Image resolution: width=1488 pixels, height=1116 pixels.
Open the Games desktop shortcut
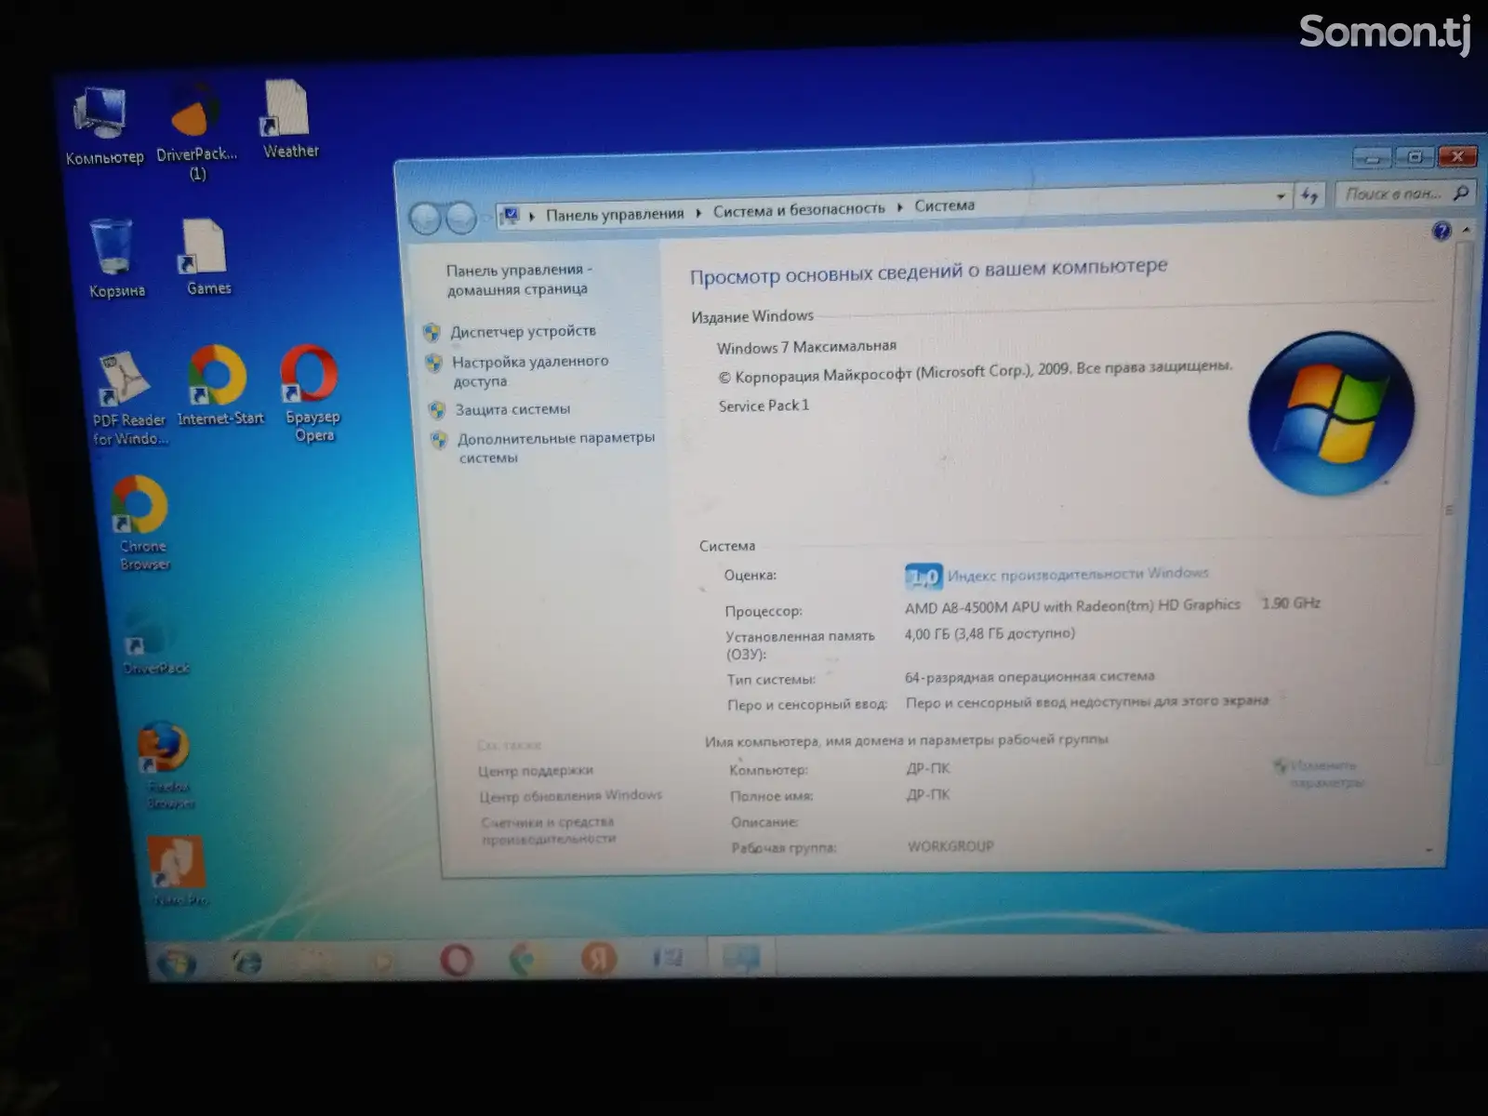(x=207, y=258)
